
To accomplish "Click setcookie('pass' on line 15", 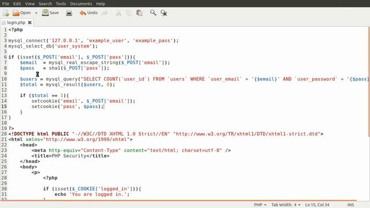I will pyautogui.click(x=68, y=106).
